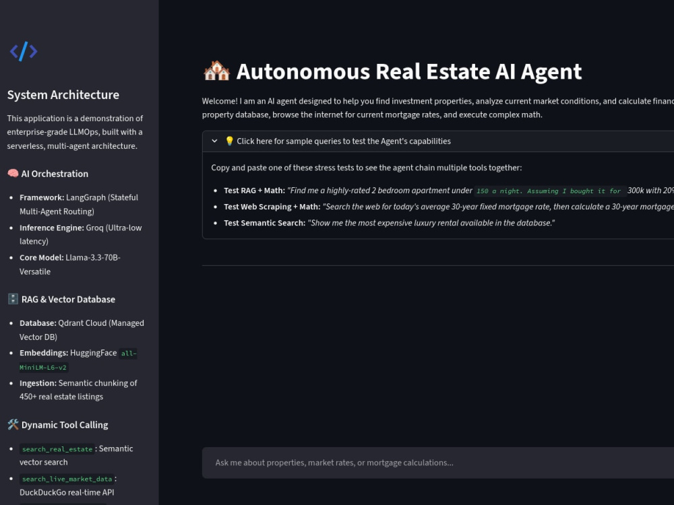Click the 'DuckDuckGo real-time API' description text

click(67, 492)
